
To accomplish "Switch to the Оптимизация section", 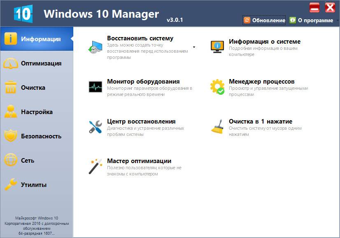I will click(x=37, y=63).
